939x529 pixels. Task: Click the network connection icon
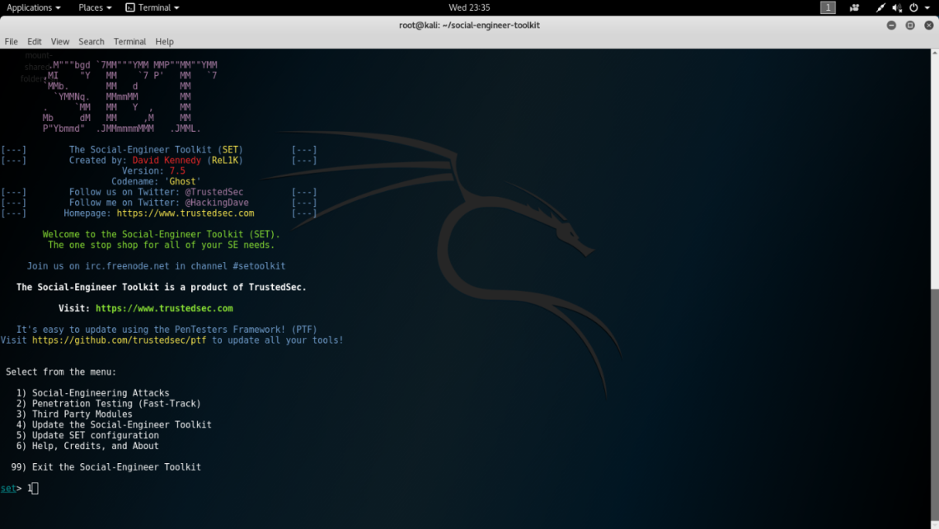coord(880,7)
